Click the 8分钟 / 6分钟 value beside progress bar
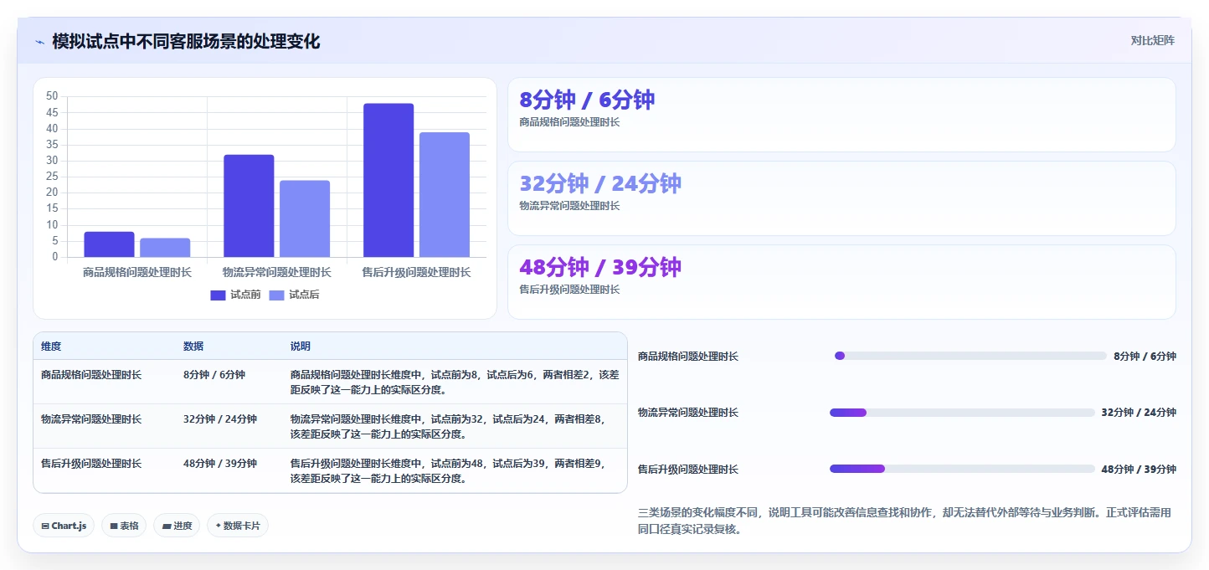The height and width of the screenshot is (570, 1209). (1145, 357)
